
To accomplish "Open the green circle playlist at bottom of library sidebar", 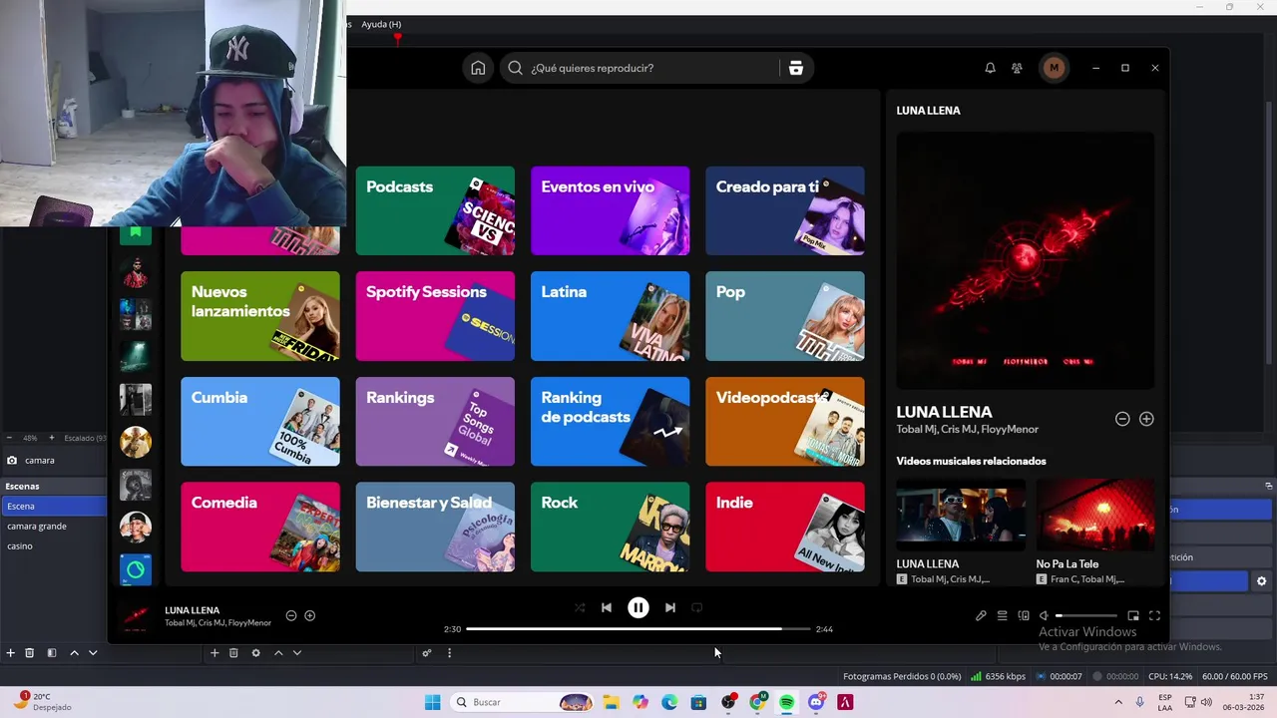I will 136,569.
